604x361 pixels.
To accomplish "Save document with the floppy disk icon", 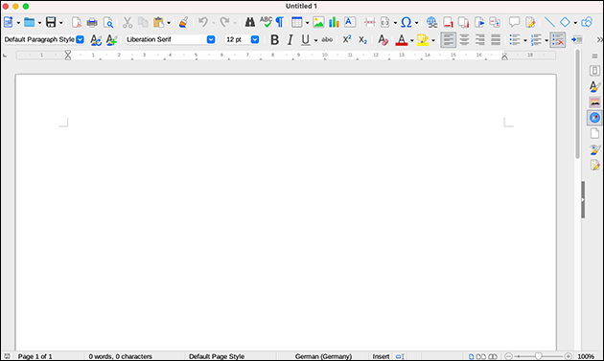I will [51, 22].
